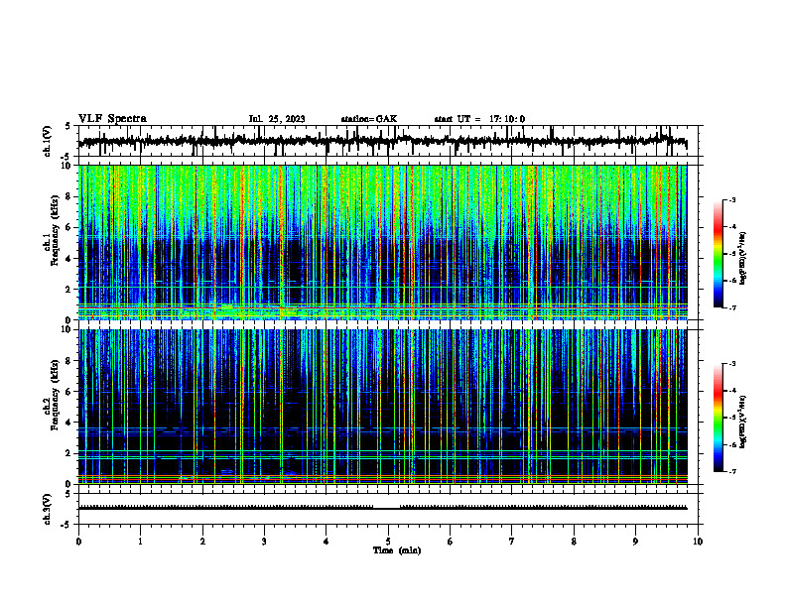
Task: Click the ch.1 voltage waveform trace
Action: (x=382, y=141)
